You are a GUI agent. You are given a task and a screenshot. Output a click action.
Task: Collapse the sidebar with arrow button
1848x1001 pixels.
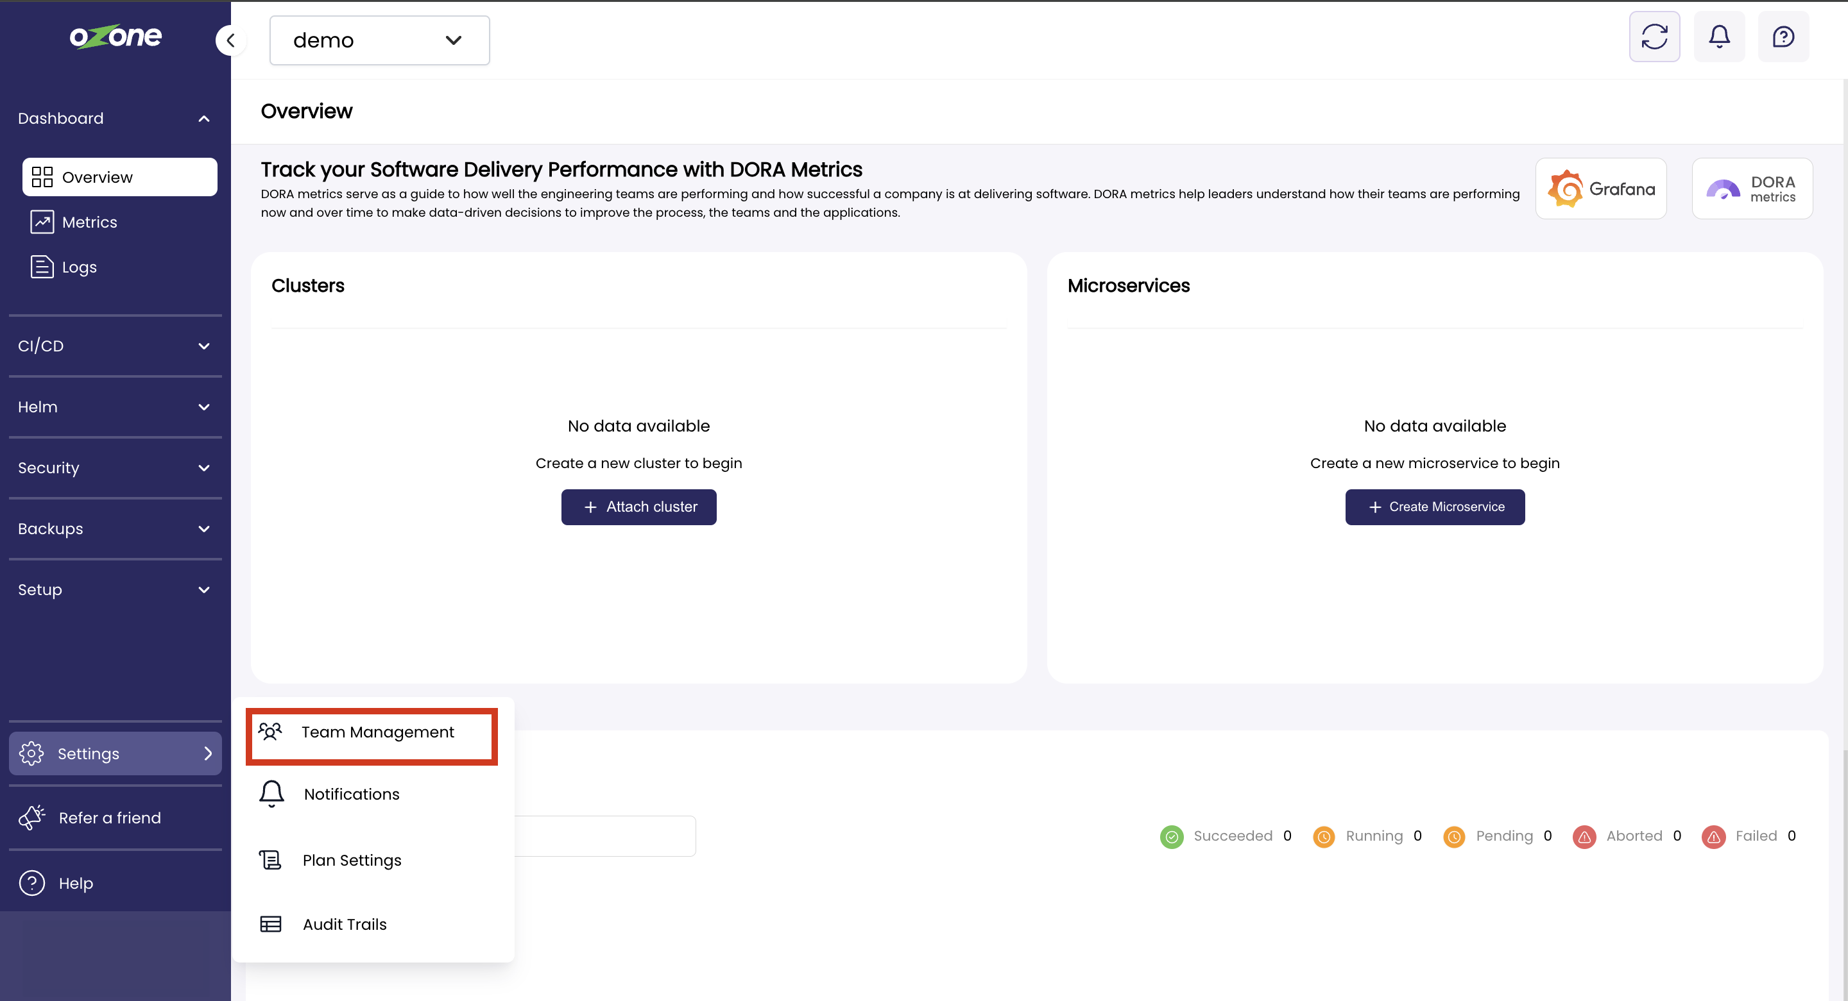click(x=230, y=41)
